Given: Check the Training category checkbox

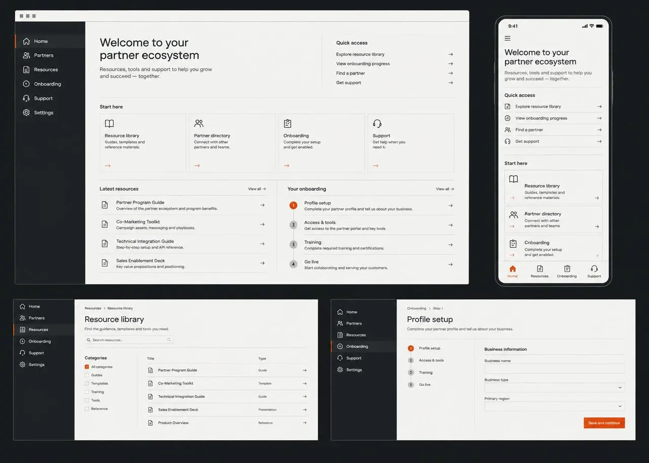Looking at the screenshot, I should pyautogui.click(x=87, y=392).
